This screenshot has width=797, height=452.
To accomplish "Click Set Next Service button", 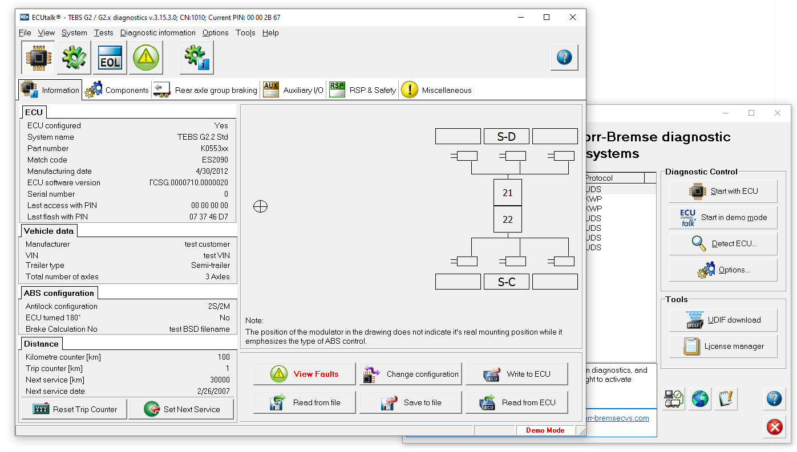I will 181,409.
